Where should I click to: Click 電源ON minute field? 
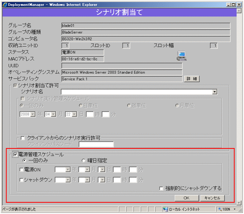coord(133,169)
